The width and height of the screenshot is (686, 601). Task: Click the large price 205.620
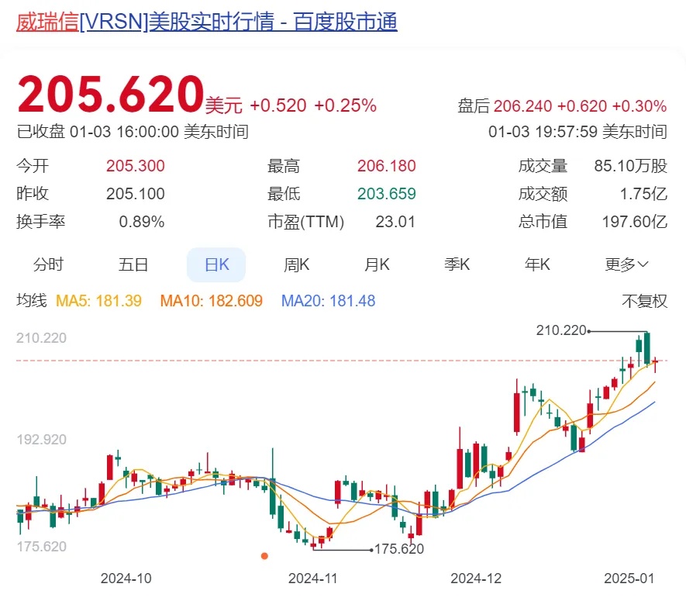pyautogui.click(x=111, y=94)
